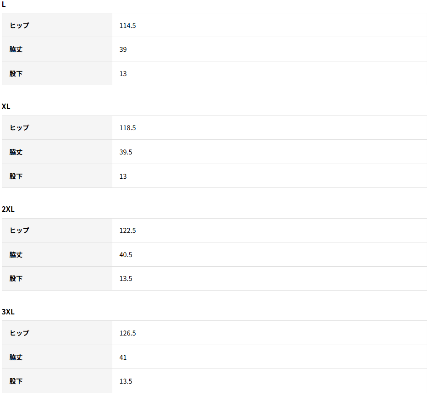Select the 114.5 hip value

click(x=127, y=26)
